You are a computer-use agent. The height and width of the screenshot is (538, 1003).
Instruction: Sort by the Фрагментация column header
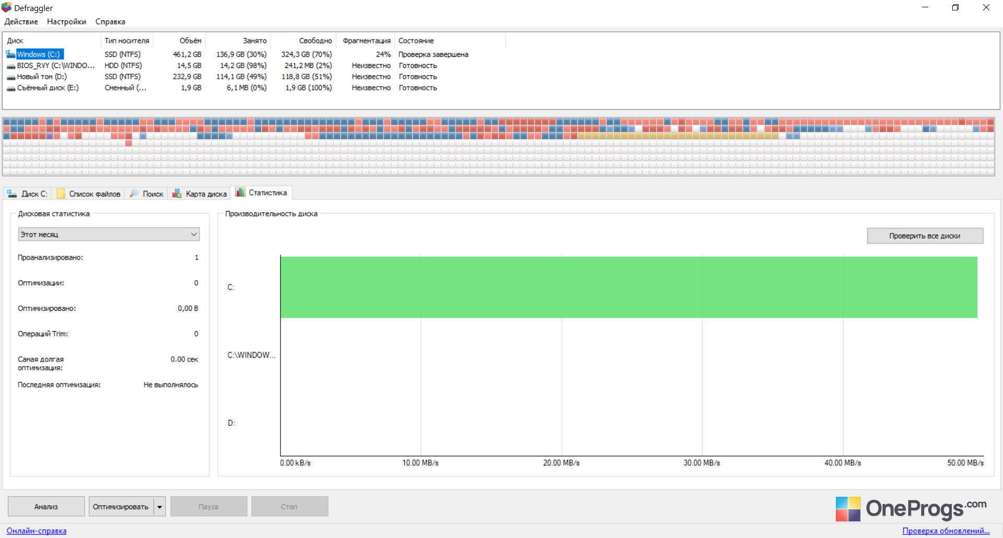click(x=365, y=41)
